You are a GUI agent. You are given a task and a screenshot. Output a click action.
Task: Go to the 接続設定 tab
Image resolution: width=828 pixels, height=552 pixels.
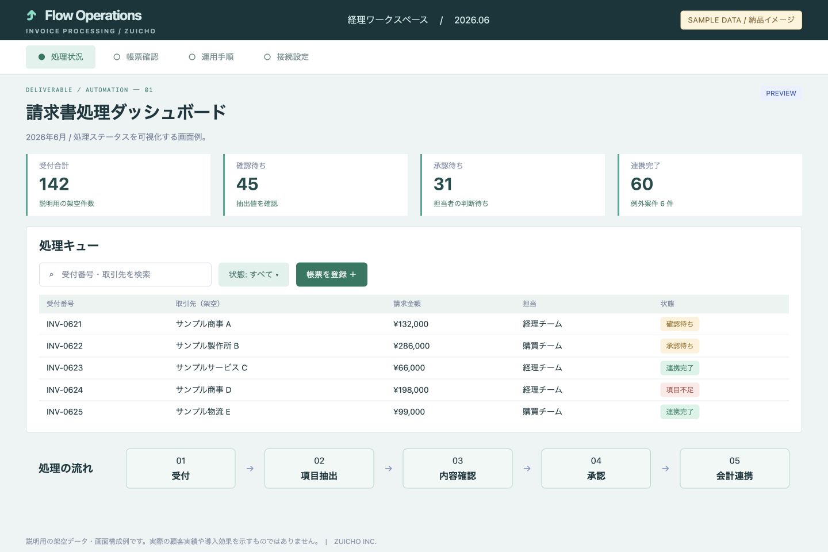click(x=286, y=57)
